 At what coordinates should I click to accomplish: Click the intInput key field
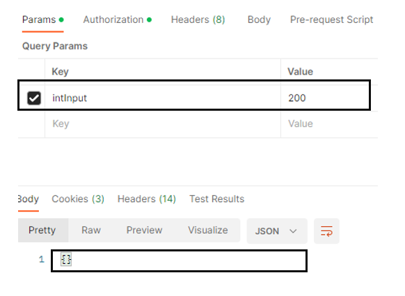click(163, 98)
